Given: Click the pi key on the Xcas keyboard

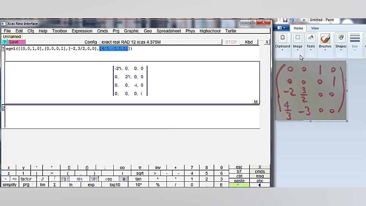Looking at the screenshot, I should coord(140,168).
